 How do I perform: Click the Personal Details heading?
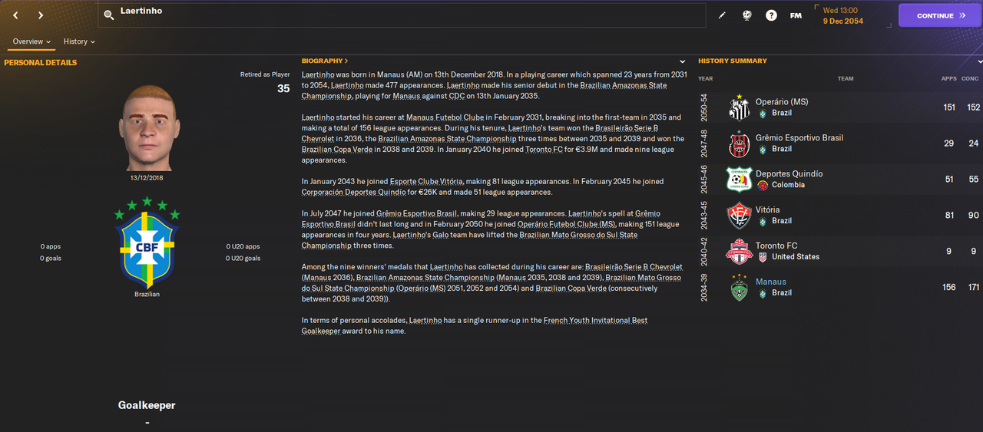41,62
